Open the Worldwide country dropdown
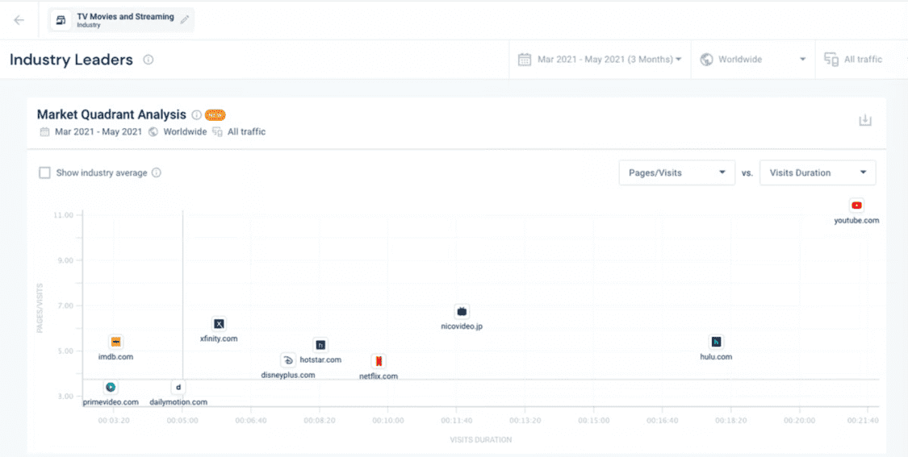908x457 pixels. click(753, 60)
